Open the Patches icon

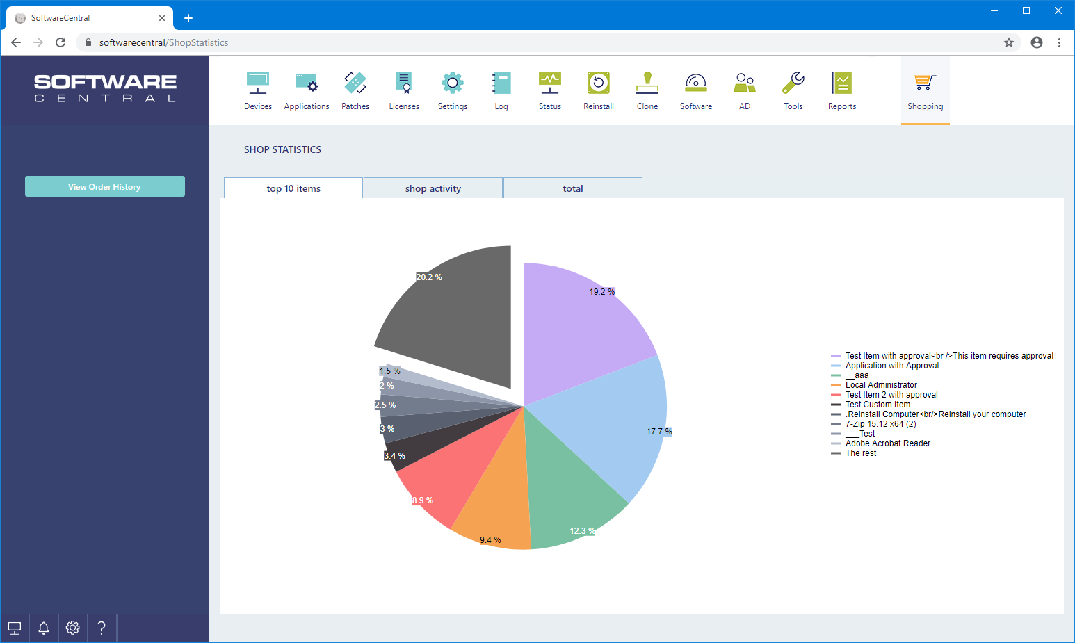(355, 83)
